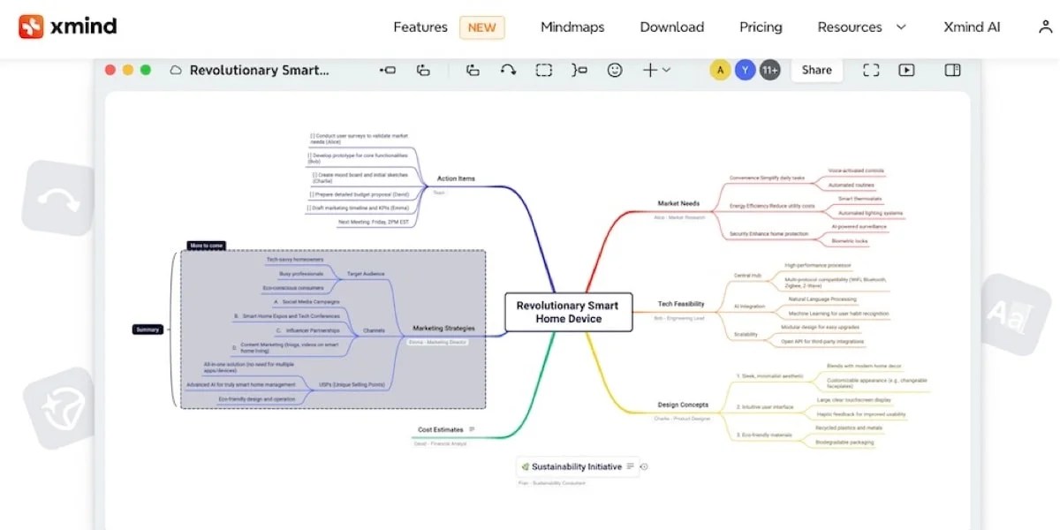This screenshot has height=530, width=1060.
Task: Start presentation with the pitch play icon
Action: [906, 70]
